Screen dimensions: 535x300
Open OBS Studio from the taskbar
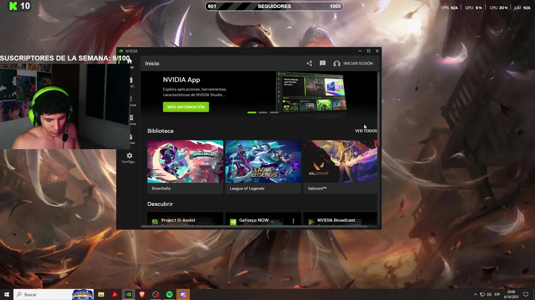point(156,295)
